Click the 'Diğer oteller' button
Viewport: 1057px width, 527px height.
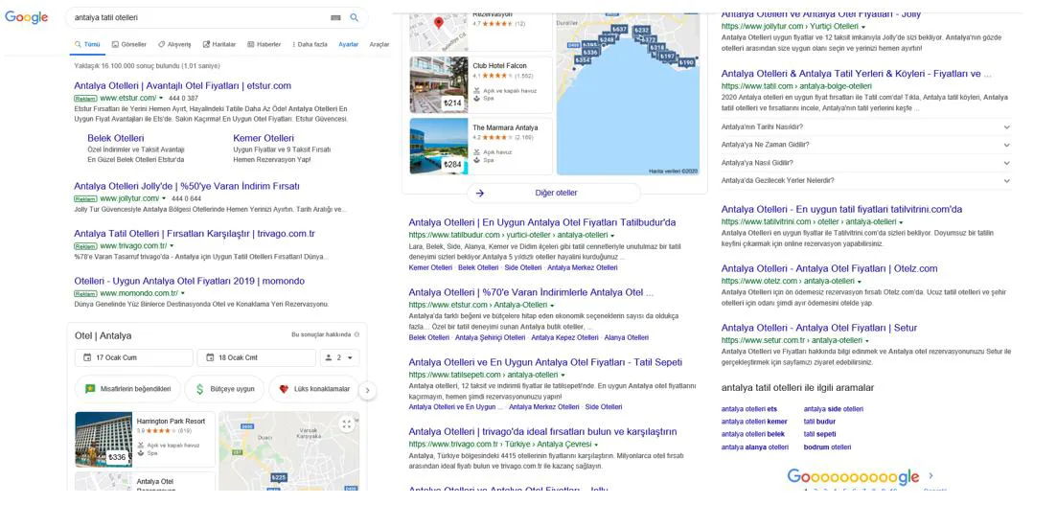(x=554, y=193)
